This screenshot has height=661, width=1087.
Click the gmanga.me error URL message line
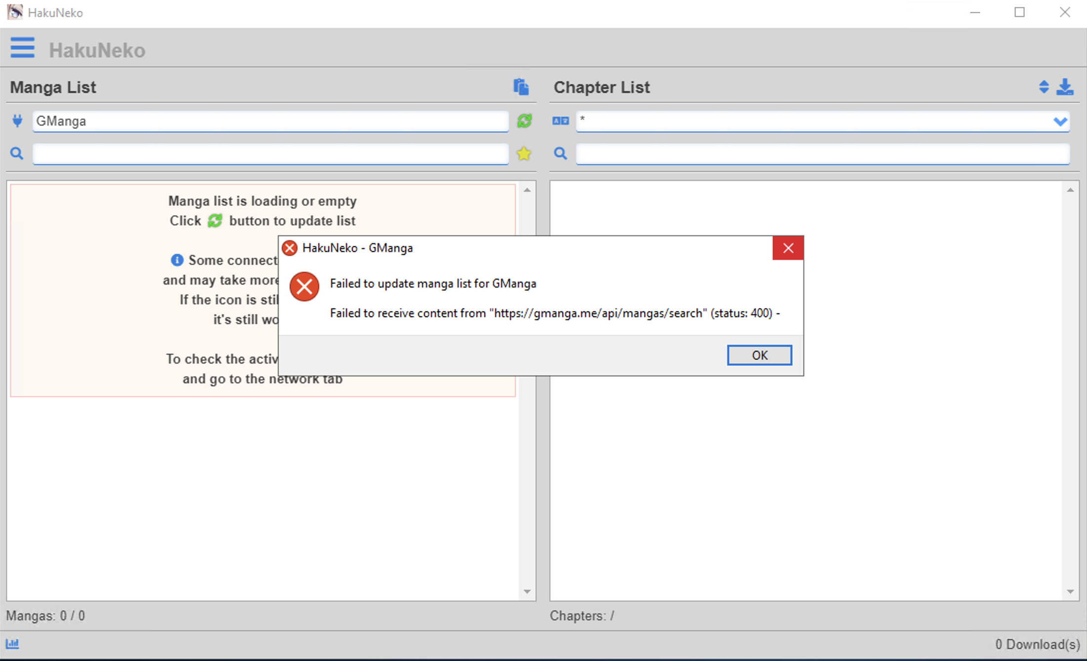click(x=555, y=313)
